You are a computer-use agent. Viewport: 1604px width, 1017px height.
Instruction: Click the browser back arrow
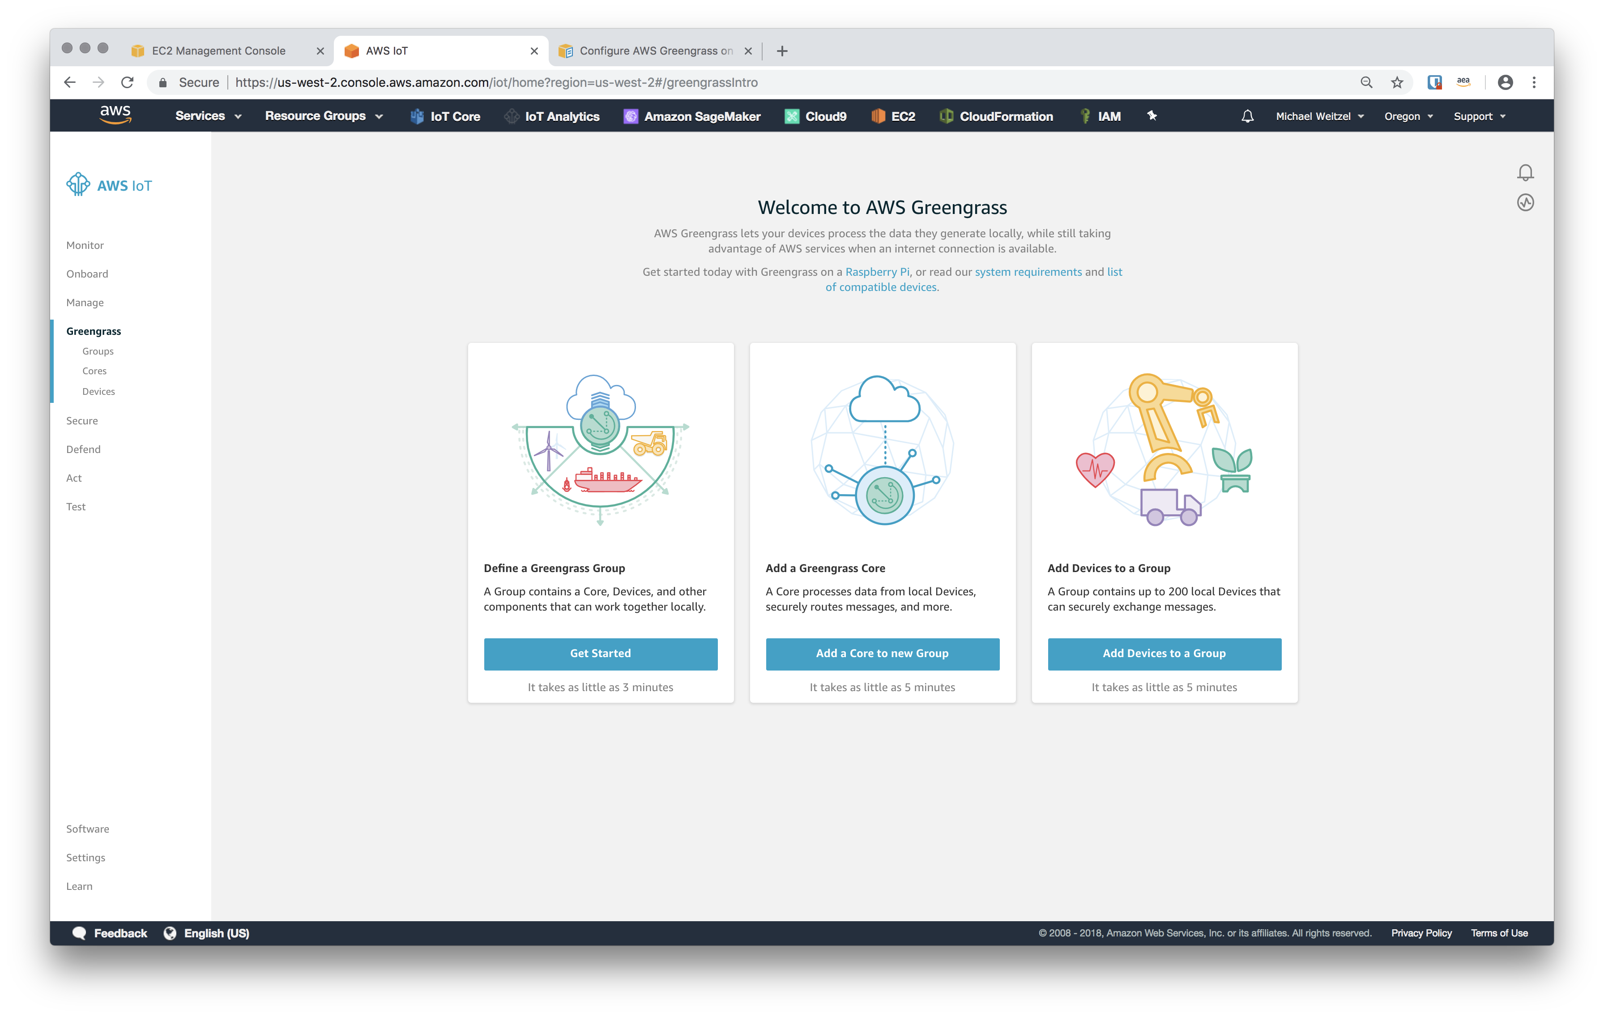(70, 82)
